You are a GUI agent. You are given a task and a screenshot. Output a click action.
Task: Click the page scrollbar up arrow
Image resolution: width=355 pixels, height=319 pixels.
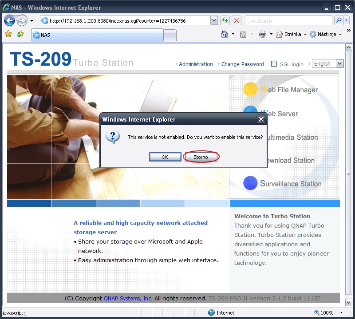(x=348, y=47)
